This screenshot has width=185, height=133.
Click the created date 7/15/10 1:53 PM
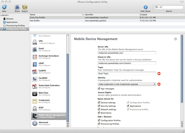click(x=148, y=21)
